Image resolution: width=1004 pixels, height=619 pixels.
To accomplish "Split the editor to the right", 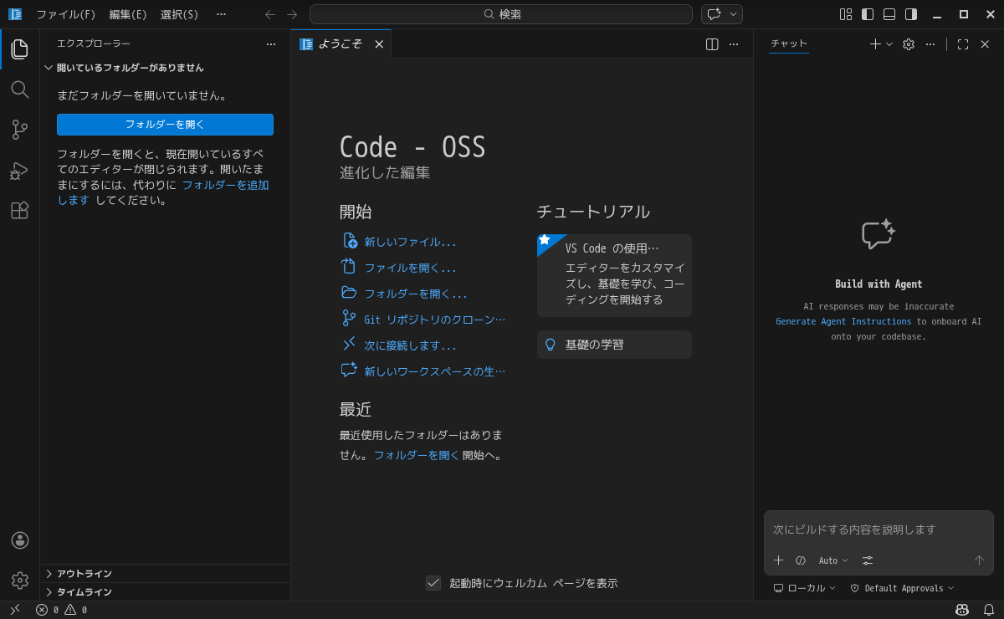I will point(712,44).
